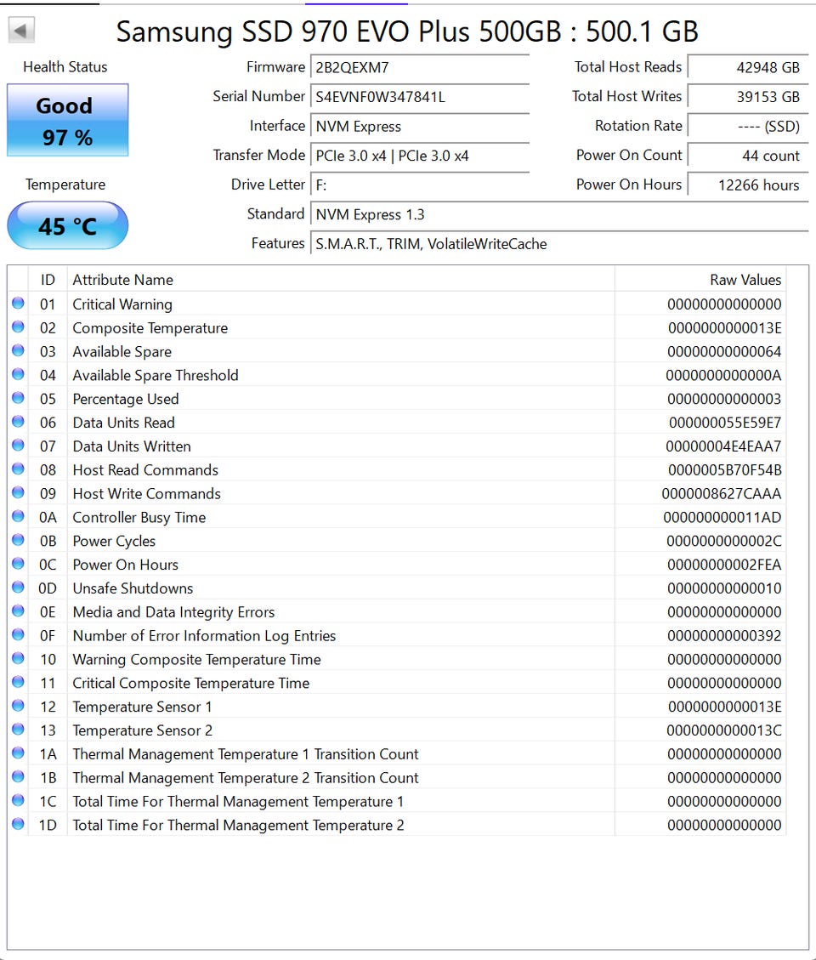The width and height of the screenshot is (816, 960).
Task: Click the status orb for Available Spare Threshold
Action: (19, 374)
